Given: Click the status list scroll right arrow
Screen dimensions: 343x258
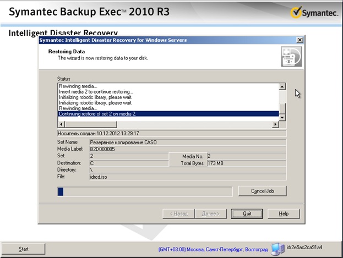Looking at the screenshot, I should 275,124.
